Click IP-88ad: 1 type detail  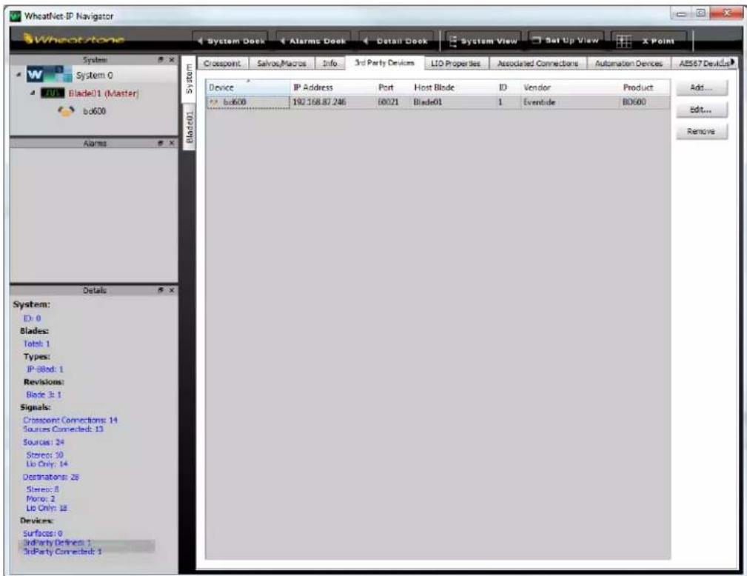coord(44,369)
